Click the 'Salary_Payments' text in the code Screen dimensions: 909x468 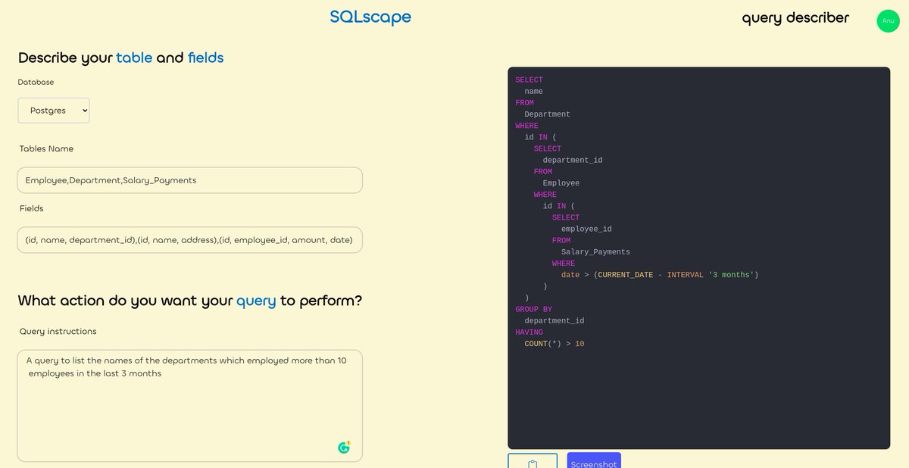(x=595, y=252)
